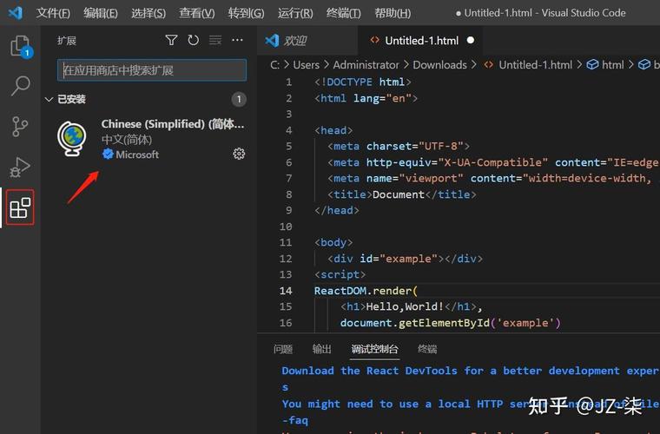The image size is (660, 434).
Task: Collapse the 已安装 installed section
Action: point(49,99)
